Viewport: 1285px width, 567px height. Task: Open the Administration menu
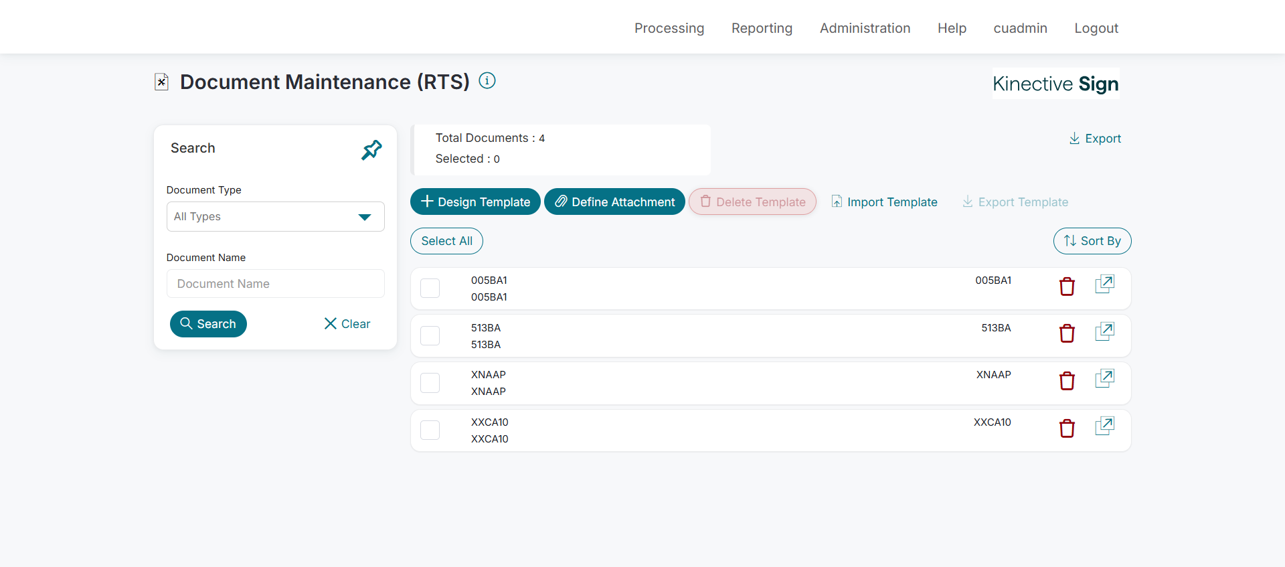click(865, 28)
